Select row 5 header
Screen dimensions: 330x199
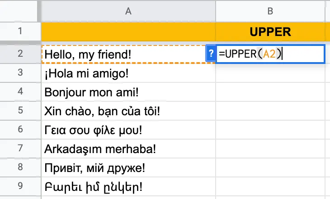pyautogui.click(x=20, y=110)
